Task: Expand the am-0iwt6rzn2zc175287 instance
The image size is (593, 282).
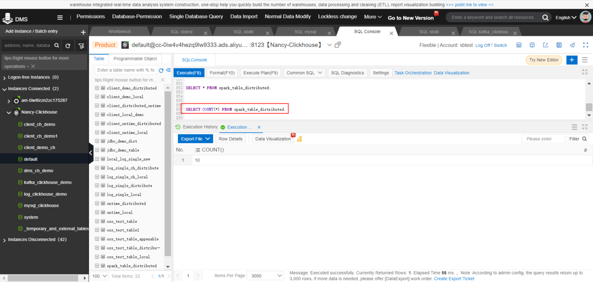Action: click(9, 100)
